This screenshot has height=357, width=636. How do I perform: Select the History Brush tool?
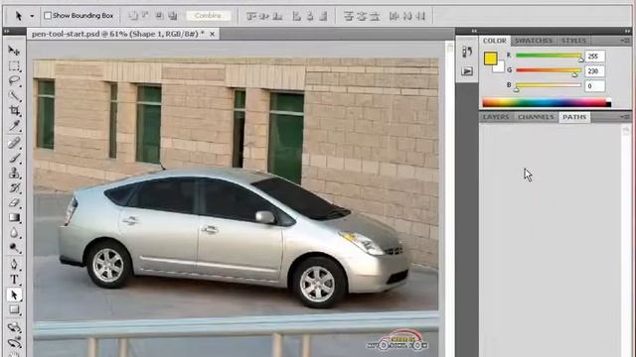click(x=14, y=187)
